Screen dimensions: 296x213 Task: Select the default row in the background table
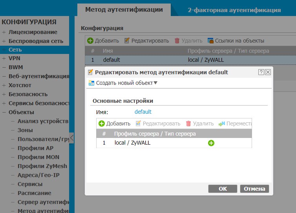point(190,60)
